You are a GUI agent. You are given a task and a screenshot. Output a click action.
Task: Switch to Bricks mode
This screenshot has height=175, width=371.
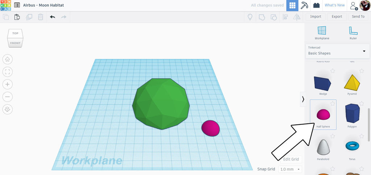(316, 5)
